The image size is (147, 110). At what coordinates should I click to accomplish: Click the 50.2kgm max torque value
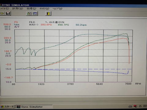coord(81,25)
